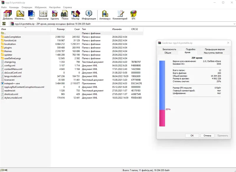The image size is (236, 172).
Task: Select the change.log file icon
Action: (x=2, y=62)
